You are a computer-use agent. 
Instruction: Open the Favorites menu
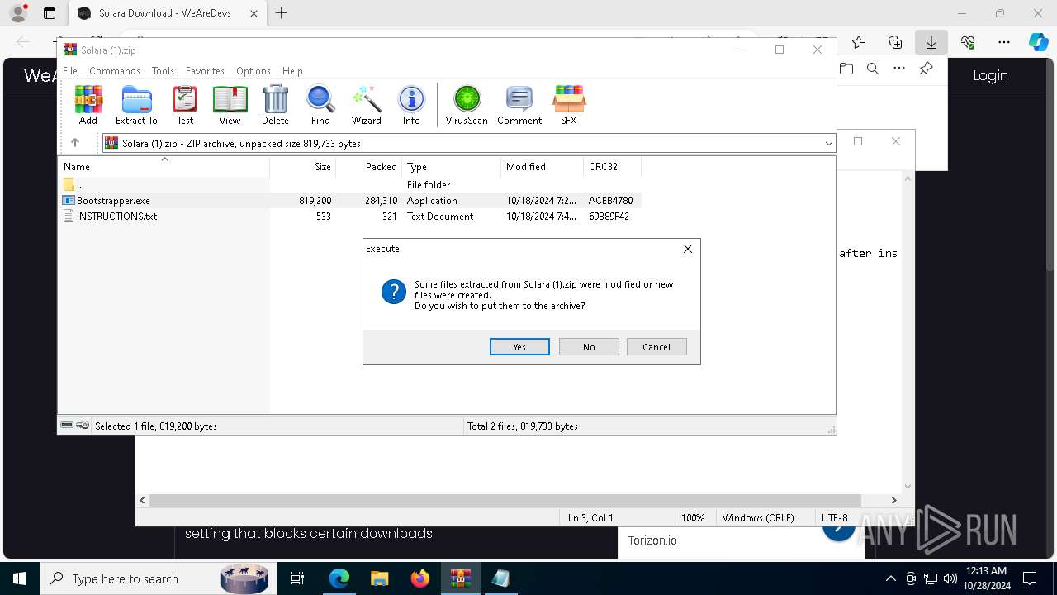[x=205, y=71]
